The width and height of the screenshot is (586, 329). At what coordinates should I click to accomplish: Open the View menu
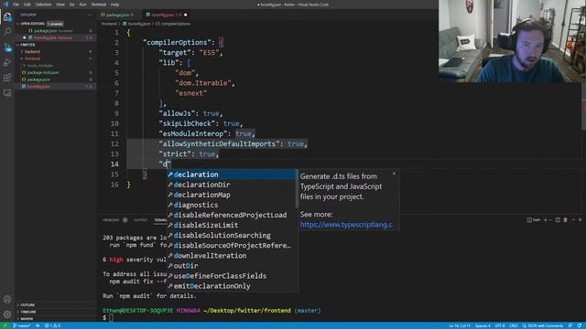[60, 5]
